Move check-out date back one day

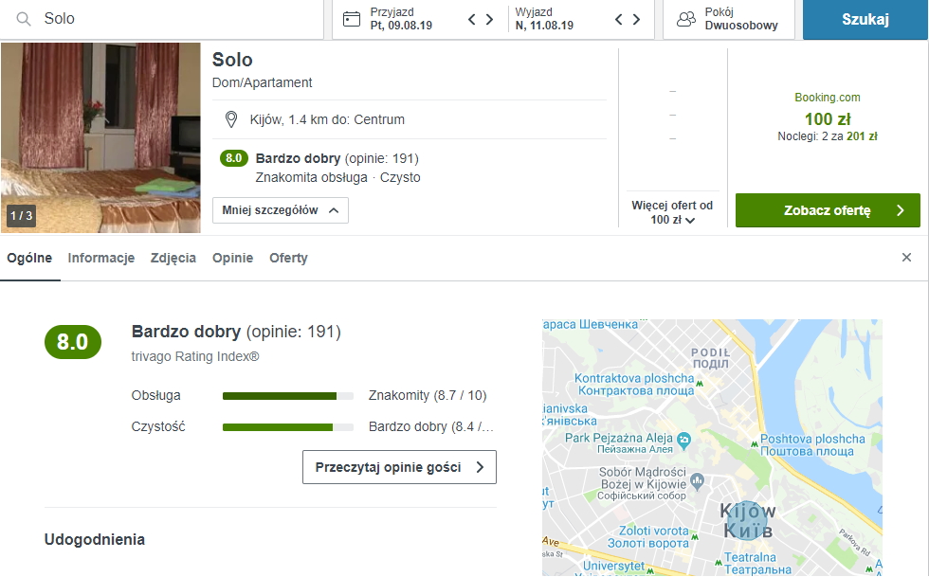[619, 19]
